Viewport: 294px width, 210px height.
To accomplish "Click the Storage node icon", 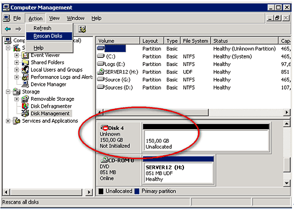I will point(17,92).
